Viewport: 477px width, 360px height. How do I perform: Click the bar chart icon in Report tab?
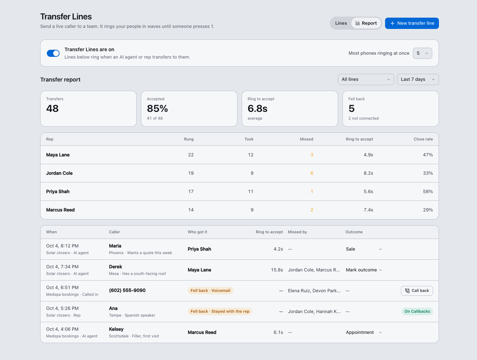358,23
